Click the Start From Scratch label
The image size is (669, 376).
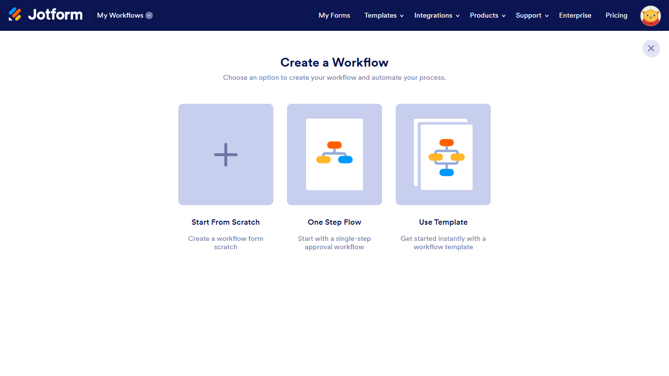[x=226, y=222]
